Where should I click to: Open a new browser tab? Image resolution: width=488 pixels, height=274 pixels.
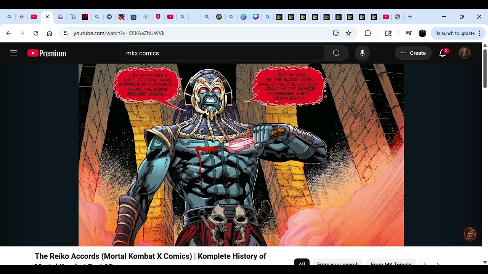click(x=410, y=17)
